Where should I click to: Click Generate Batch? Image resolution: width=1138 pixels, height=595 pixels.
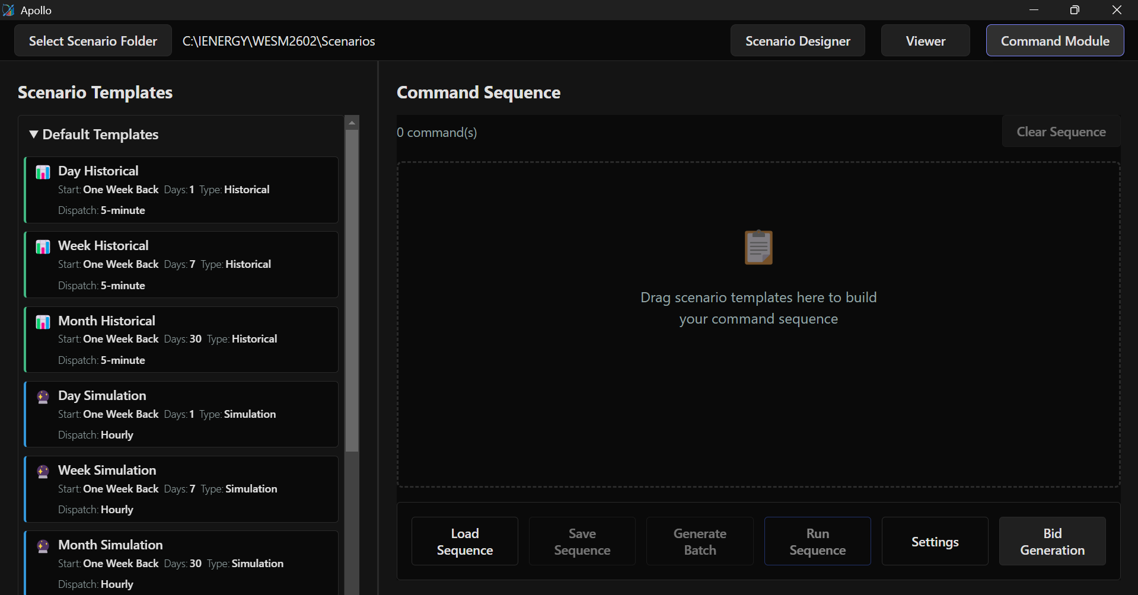click(x=699, y=540)
